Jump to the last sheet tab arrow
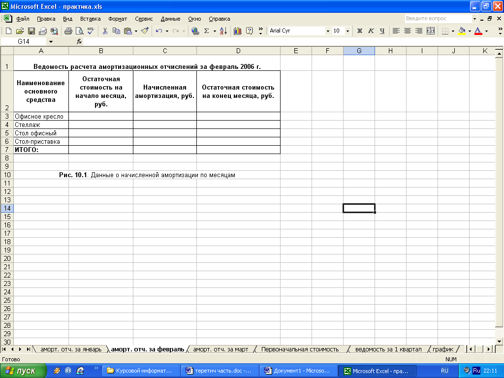Screen dimensions: 504x378 (x=28, y=349)
